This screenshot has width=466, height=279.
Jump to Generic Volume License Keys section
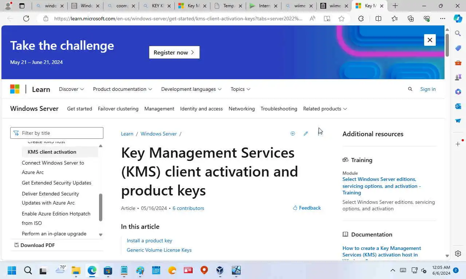pos(159,250)
